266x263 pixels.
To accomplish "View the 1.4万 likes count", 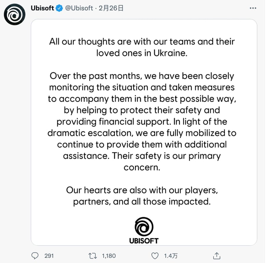I will pyautogui.click(x=171, y=256).
